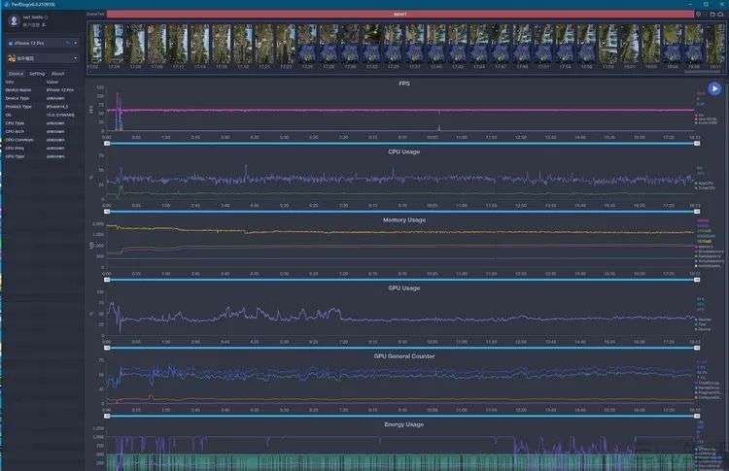The image size is (729, 471).
Task: Open the Setting tab
Action: (37, 74)
